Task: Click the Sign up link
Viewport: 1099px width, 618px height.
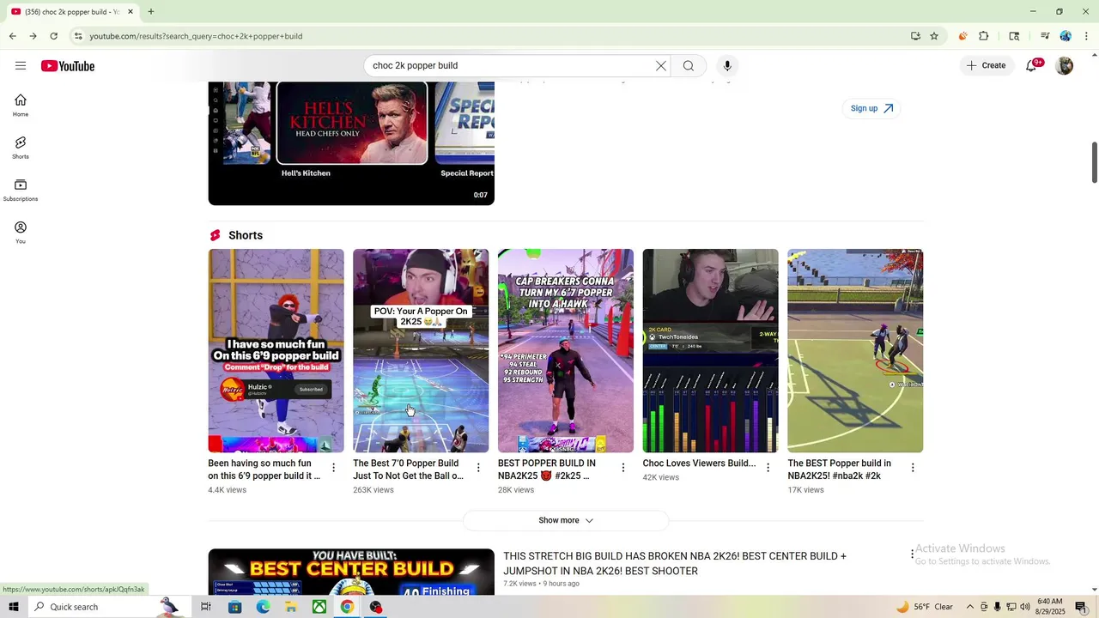Action: point(871,108)
